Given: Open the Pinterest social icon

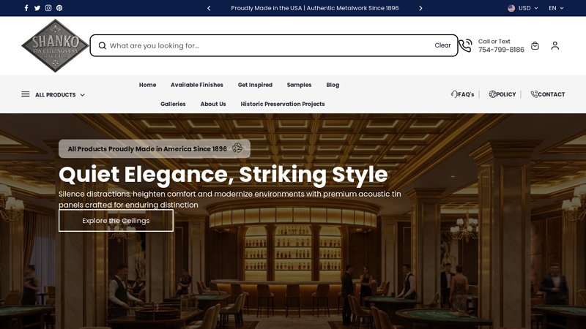Looking at the screenshot, I should click(x=59, y=8).
